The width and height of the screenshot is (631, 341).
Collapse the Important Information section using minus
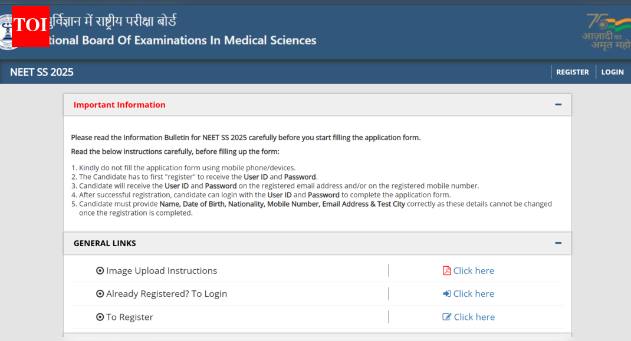point(558,105)
